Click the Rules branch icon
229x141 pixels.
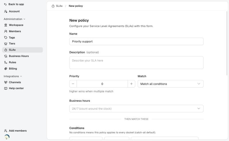click(x=6, y=62)
